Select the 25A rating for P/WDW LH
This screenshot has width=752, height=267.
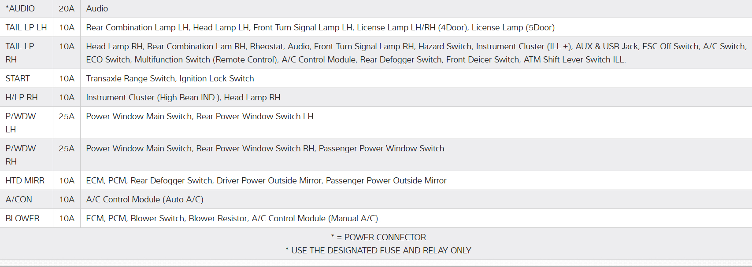[67, 116]
